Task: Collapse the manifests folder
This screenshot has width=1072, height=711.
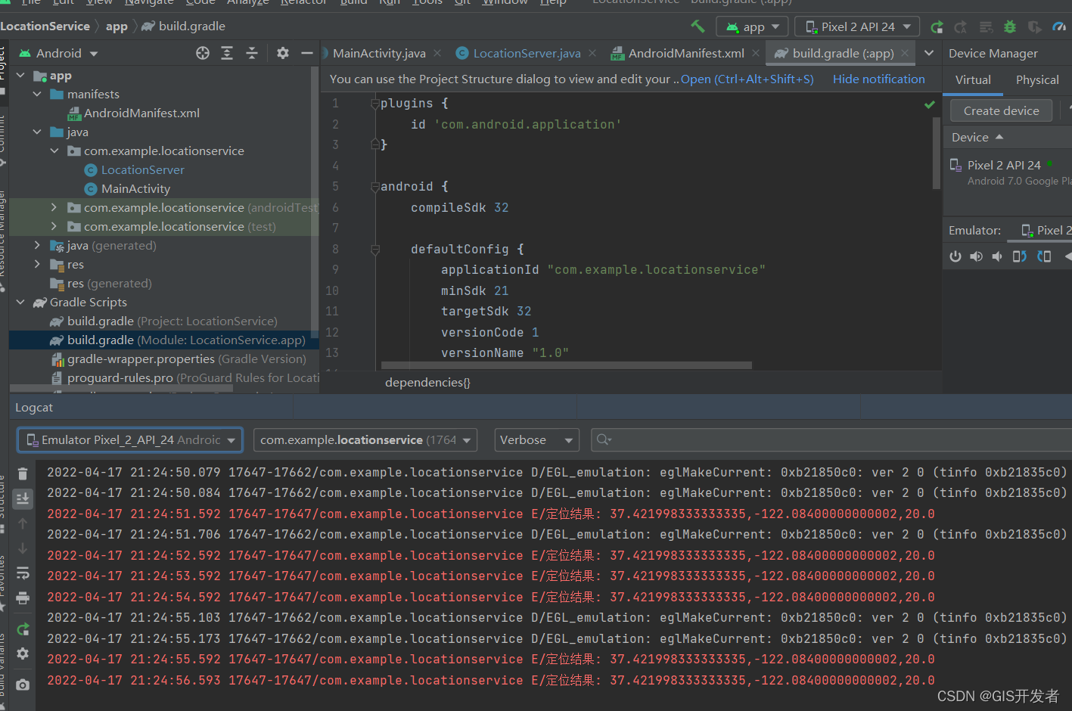Action: coord(37,94)
